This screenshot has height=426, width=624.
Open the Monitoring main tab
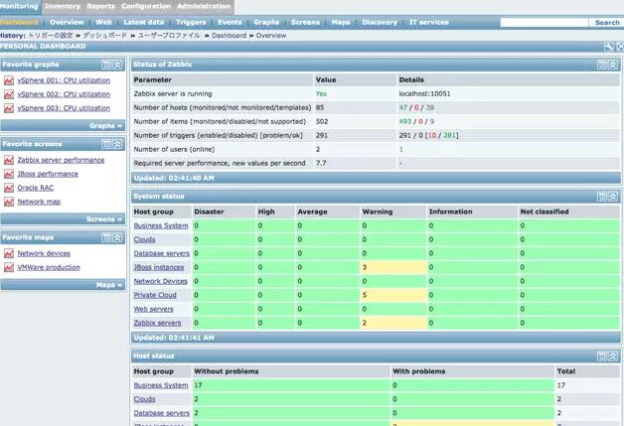[x=20, y=6]
